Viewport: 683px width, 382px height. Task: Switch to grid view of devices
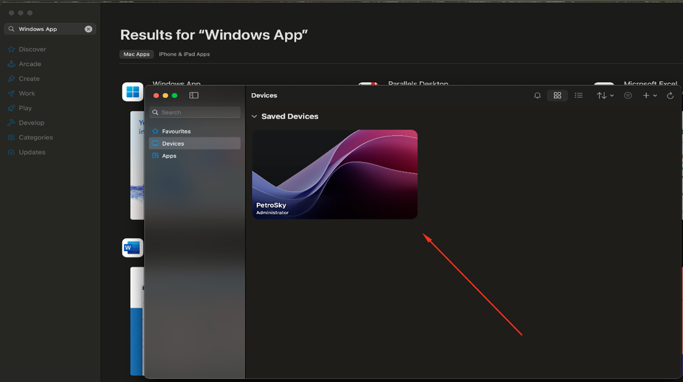click(557, 96)
